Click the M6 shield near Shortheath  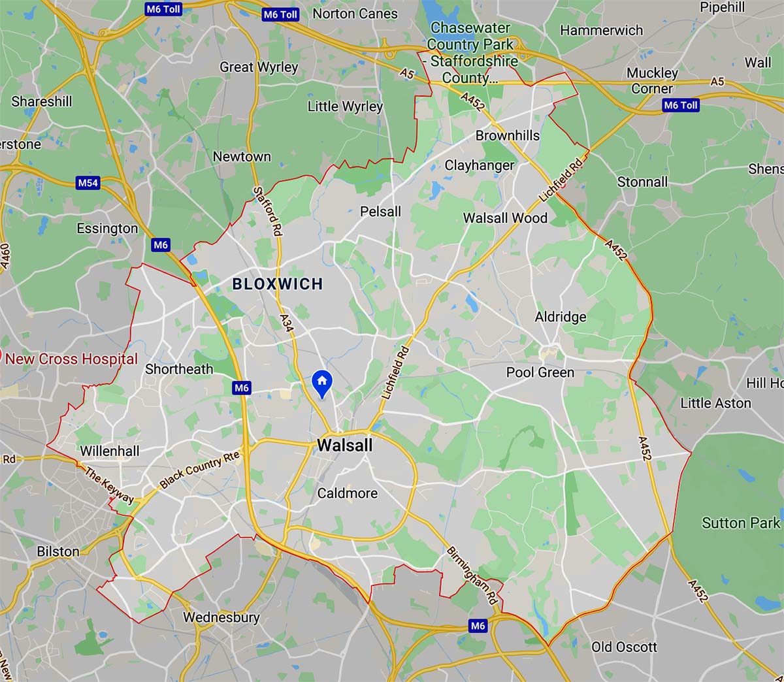pyautogui.click(x=242, y=388)
